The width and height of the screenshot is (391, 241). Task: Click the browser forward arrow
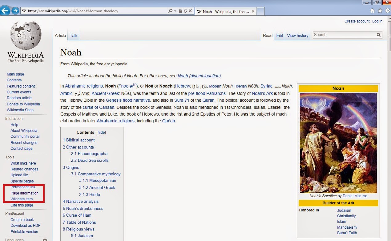[x=14, y=10]
